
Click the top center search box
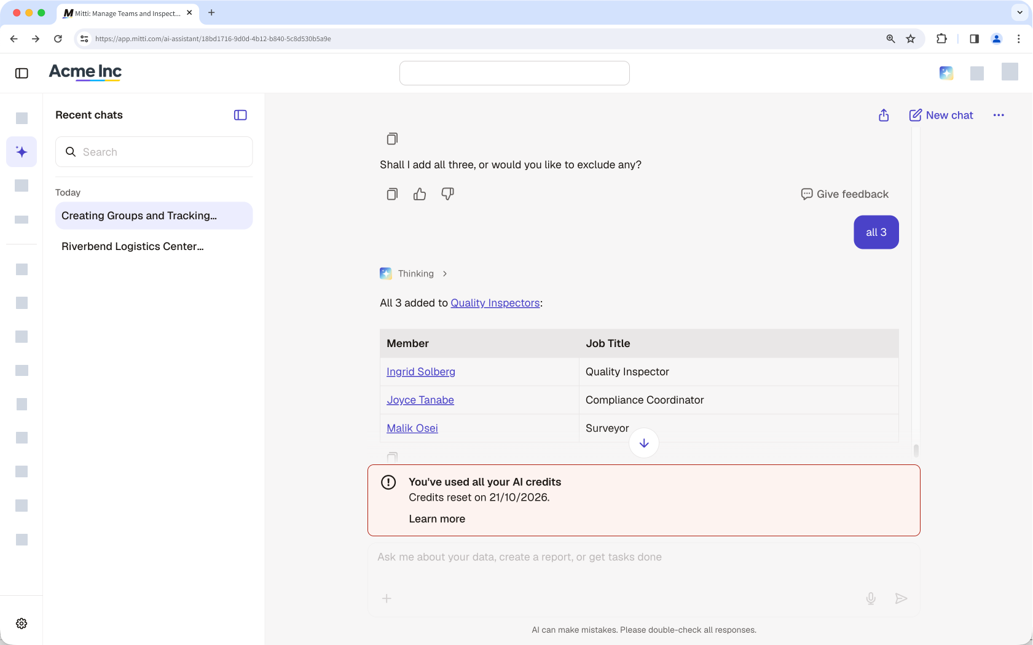(514, 73)
